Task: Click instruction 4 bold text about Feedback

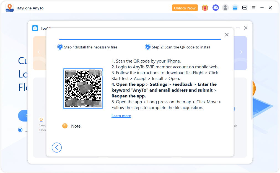Action: click(x=164, y=90)
